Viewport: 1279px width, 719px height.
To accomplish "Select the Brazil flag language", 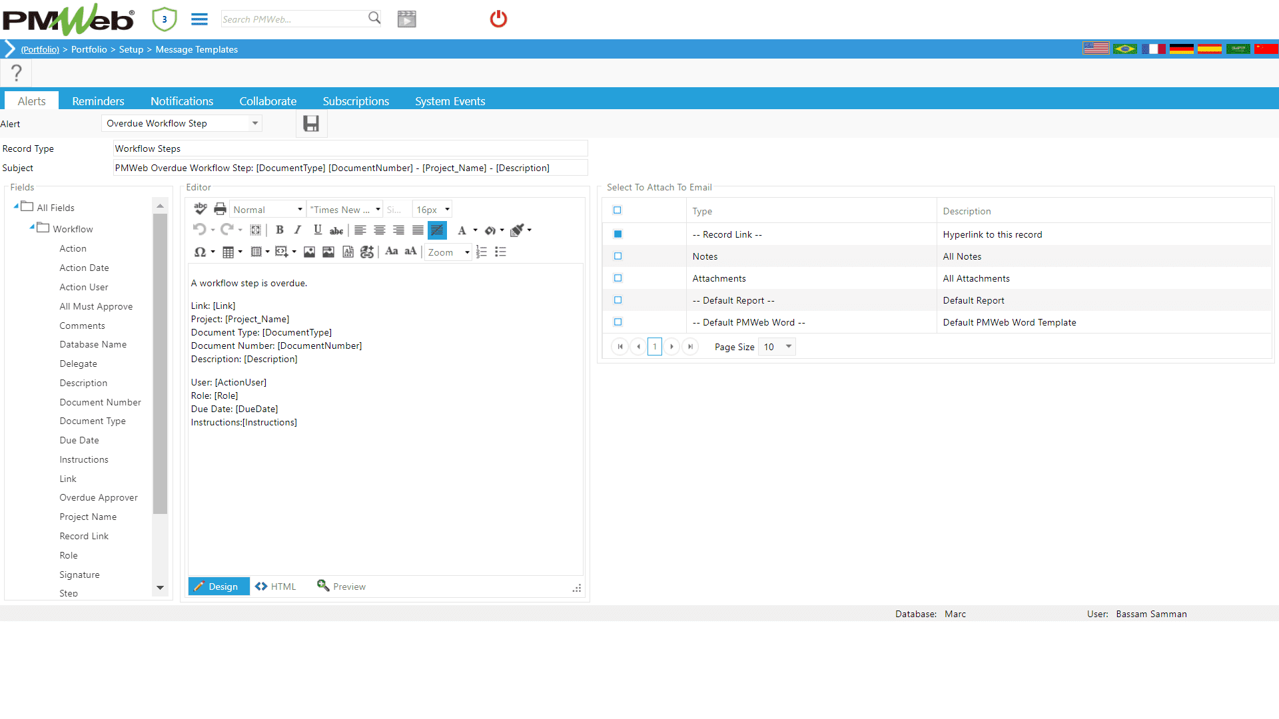I will click(x=1125, y=49).
